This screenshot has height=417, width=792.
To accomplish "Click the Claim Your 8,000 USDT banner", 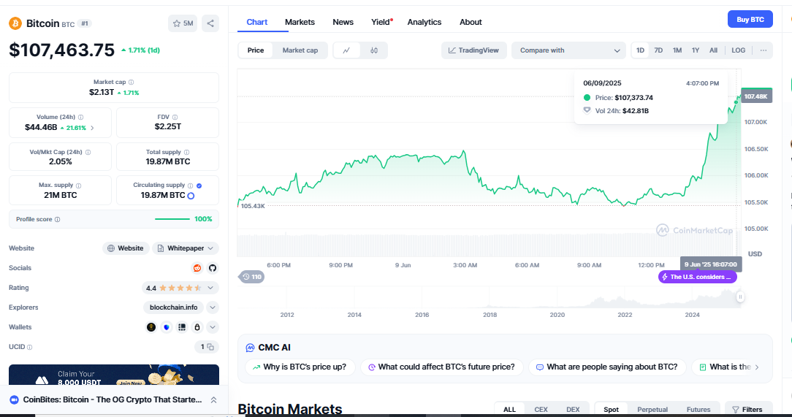I will coord(114,375).
